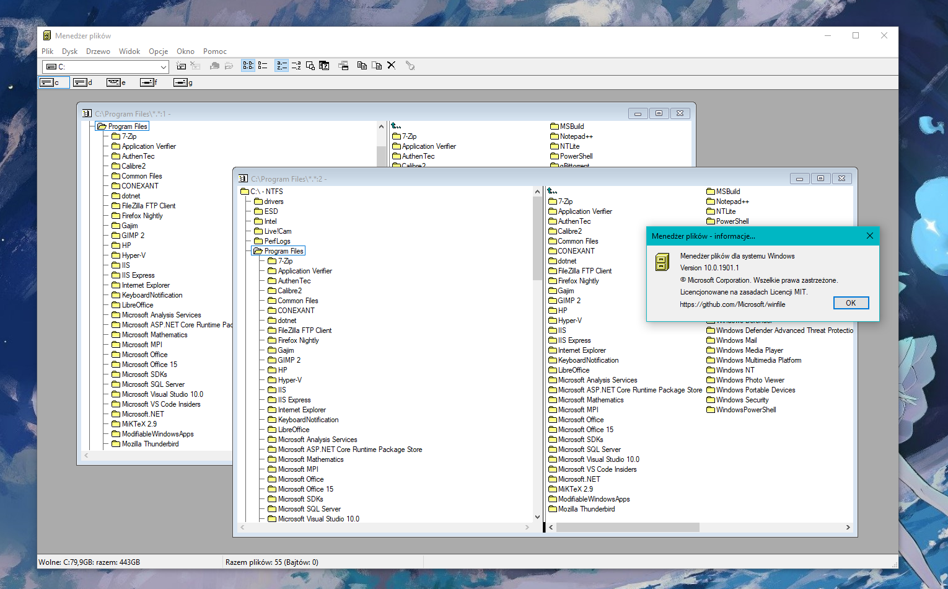Viewport: 948px width, 589px height.
Task: Select Windows Media Player folder in list
Action: tap(749, 350)
